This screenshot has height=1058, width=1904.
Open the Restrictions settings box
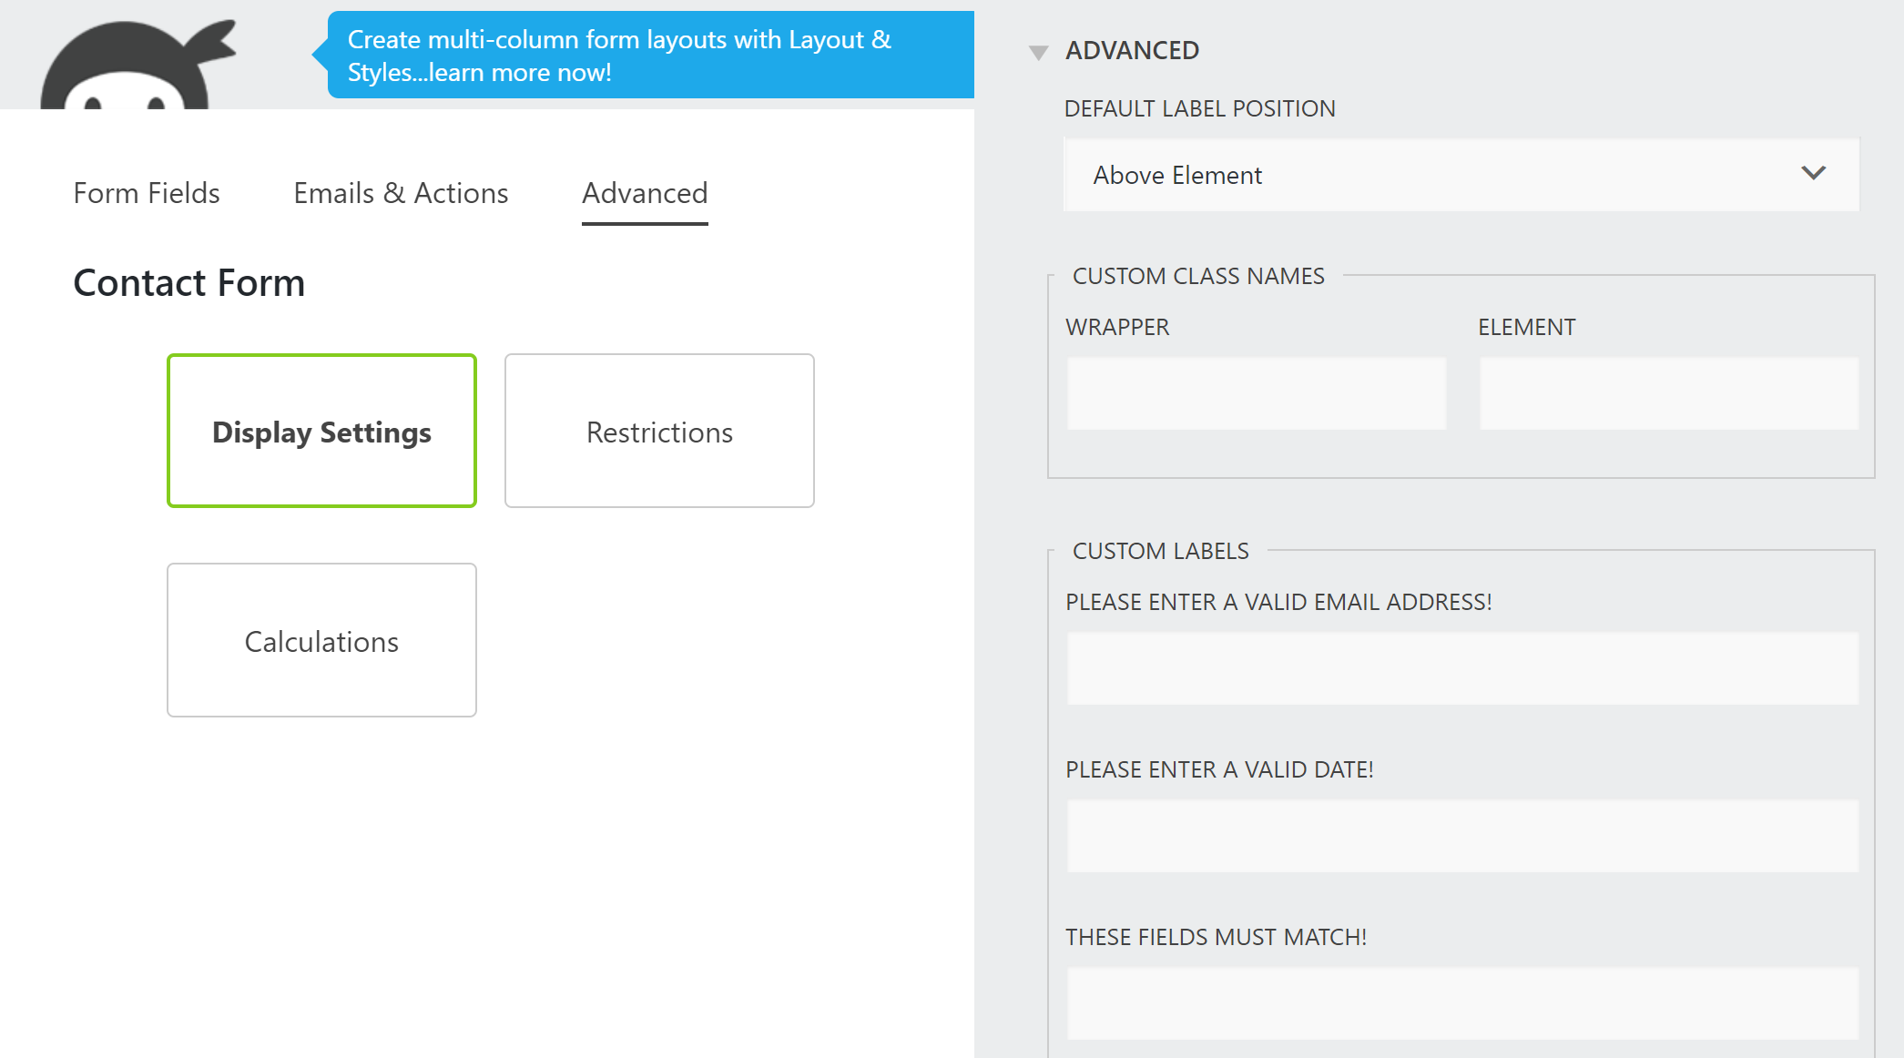tap(659, 431)
